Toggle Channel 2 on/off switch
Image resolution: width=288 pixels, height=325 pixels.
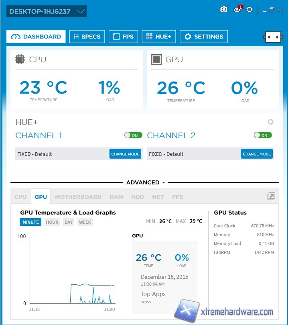tap(263, 135)
